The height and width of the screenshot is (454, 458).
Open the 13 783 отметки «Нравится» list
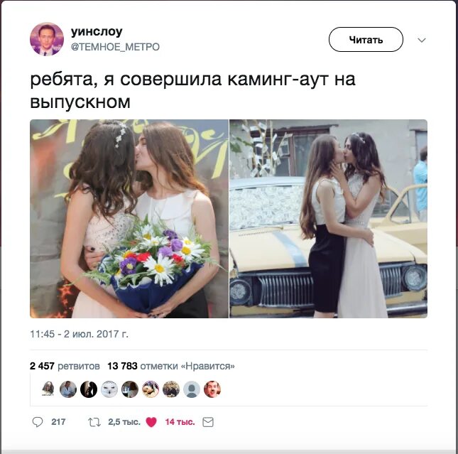171,366
